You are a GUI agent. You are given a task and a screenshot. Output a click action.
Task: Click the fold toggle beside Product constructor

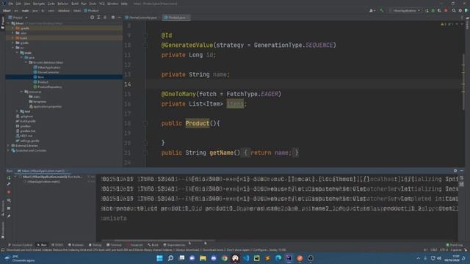point(145,123)
